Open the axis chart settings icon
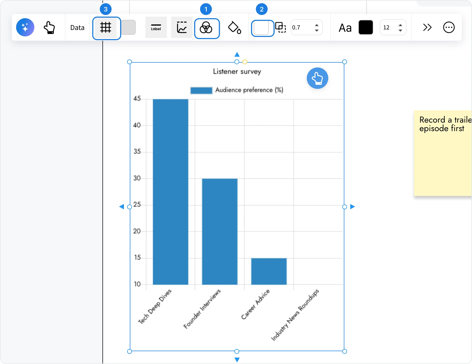 click(x=182, y=27)
